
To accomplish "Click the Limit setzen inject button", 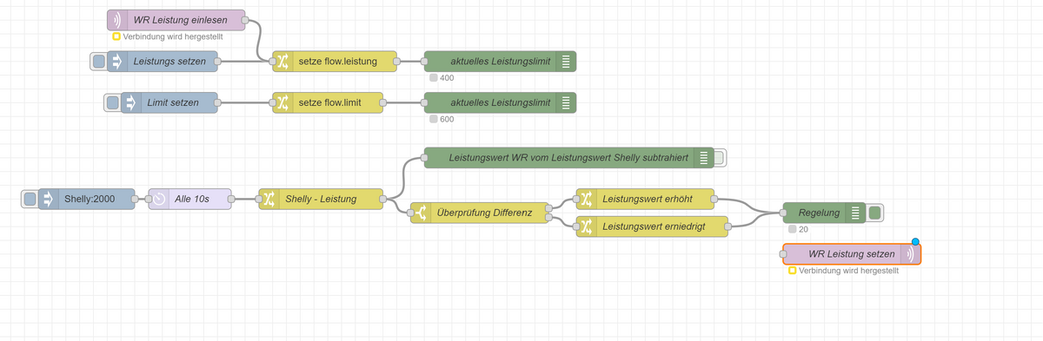I will coord(112,103).
